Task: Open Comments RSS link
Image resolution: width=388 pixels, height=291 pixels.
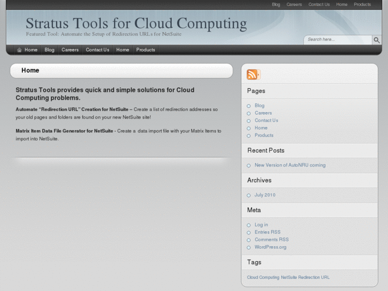Action: point(272,240)
